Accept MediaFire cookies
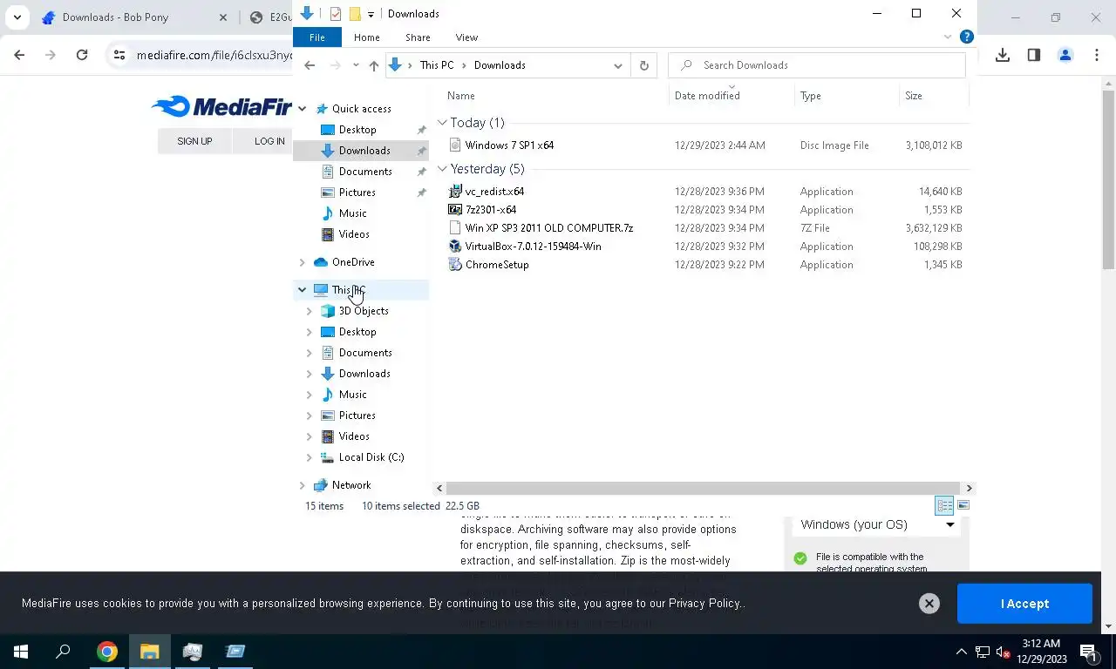This screenshot has width=1116, height=669. 1024,604
